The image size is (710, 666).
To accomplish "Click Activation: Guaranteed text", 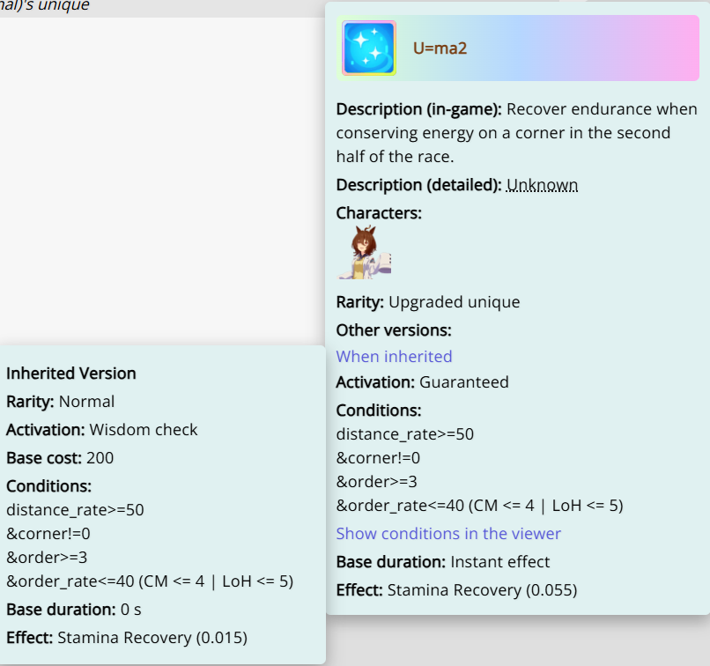I will (x=423, y=381).
